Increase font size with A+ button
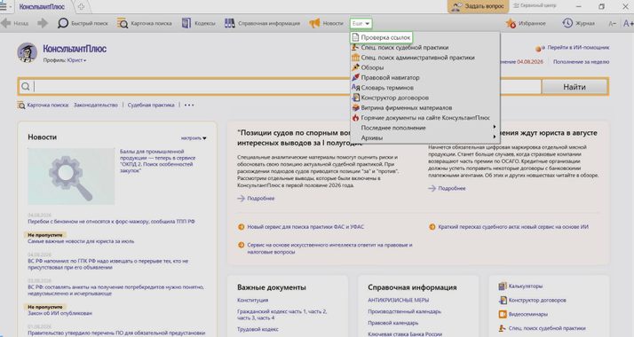634x337 pixels. click(x=629, y=23)
